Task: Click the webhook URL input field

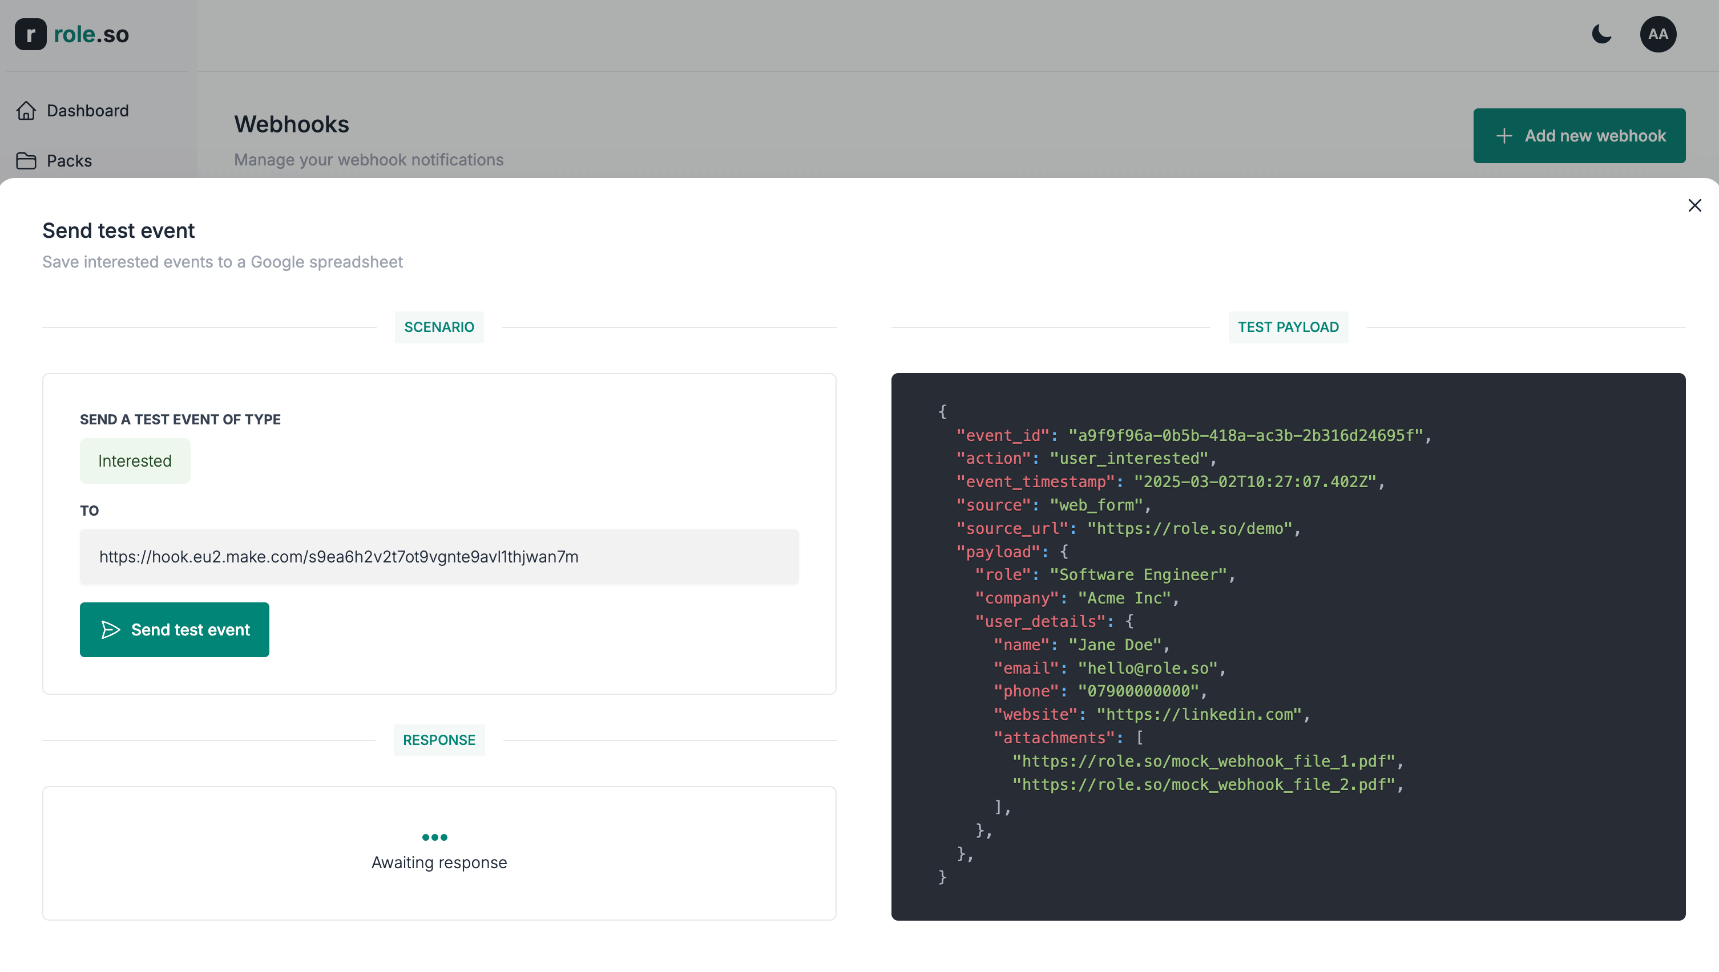Action: coord(439,557)
